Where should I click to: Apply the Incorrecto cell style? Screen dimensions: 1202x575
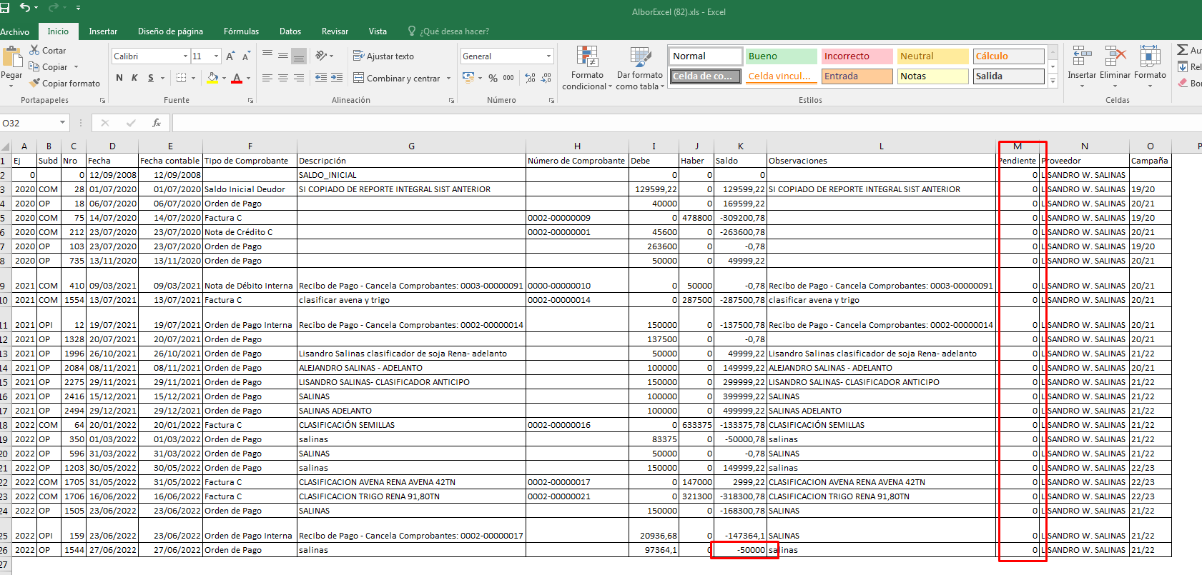pyautogui.click(x=856, y=56)
